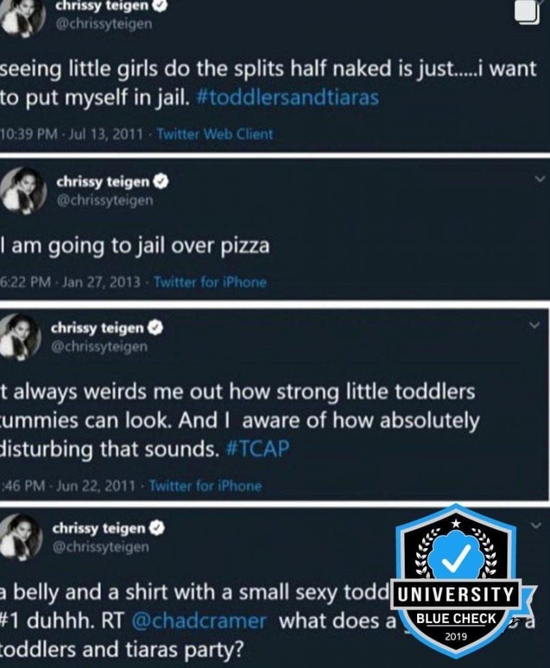Click the Twitter Web Client source link
The height and width of the screenshot is (668, 550).
click(x=214, y=134)
